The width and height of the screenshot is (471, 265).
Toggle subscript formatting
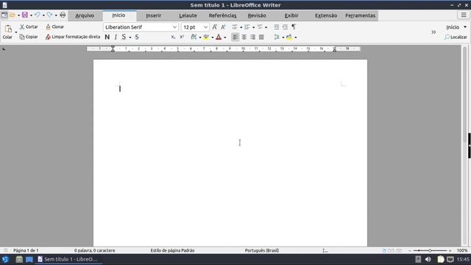tap(174, 37)
